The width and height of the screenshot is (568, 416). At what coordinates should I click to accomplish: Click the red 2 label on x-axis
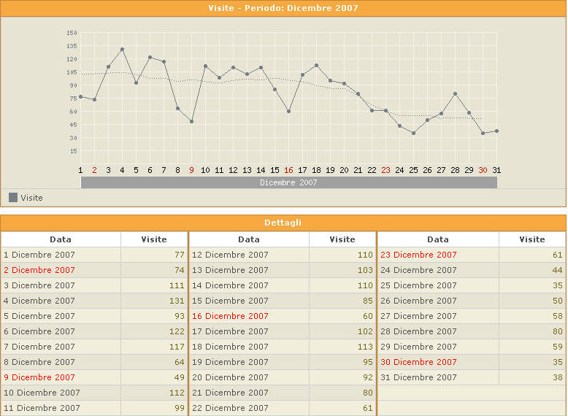click(94, 170)
